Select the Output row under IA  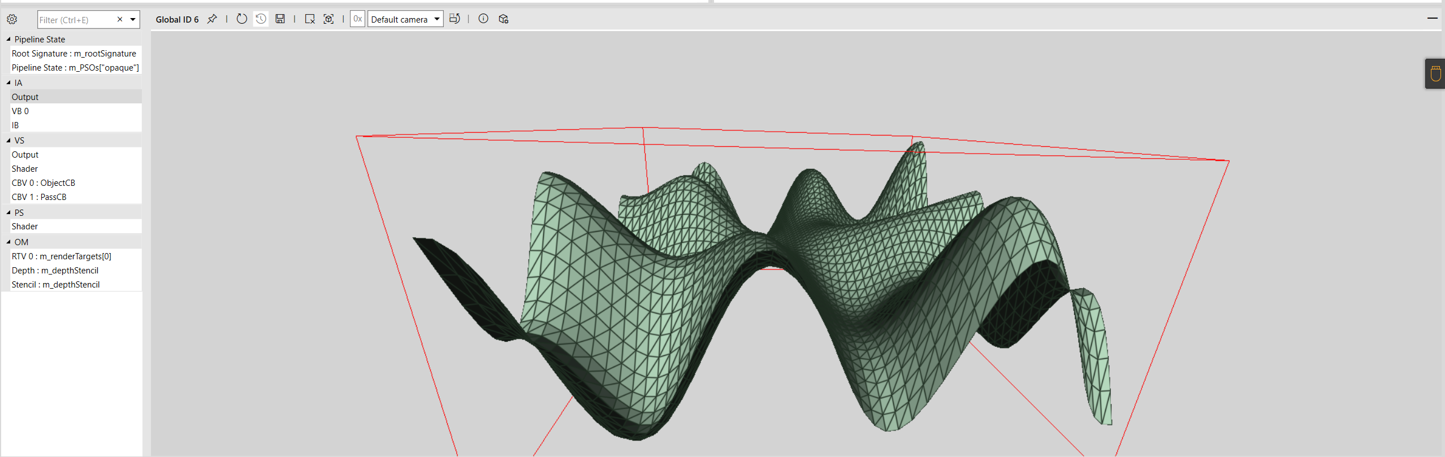[75, 97]
